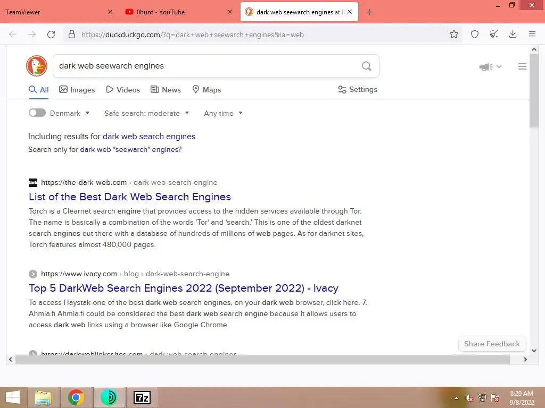
Task: Switch to the All results tab
Action: point(38,90)
